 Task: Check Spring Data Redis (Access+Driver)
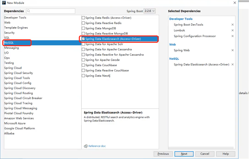click(83, 18)
